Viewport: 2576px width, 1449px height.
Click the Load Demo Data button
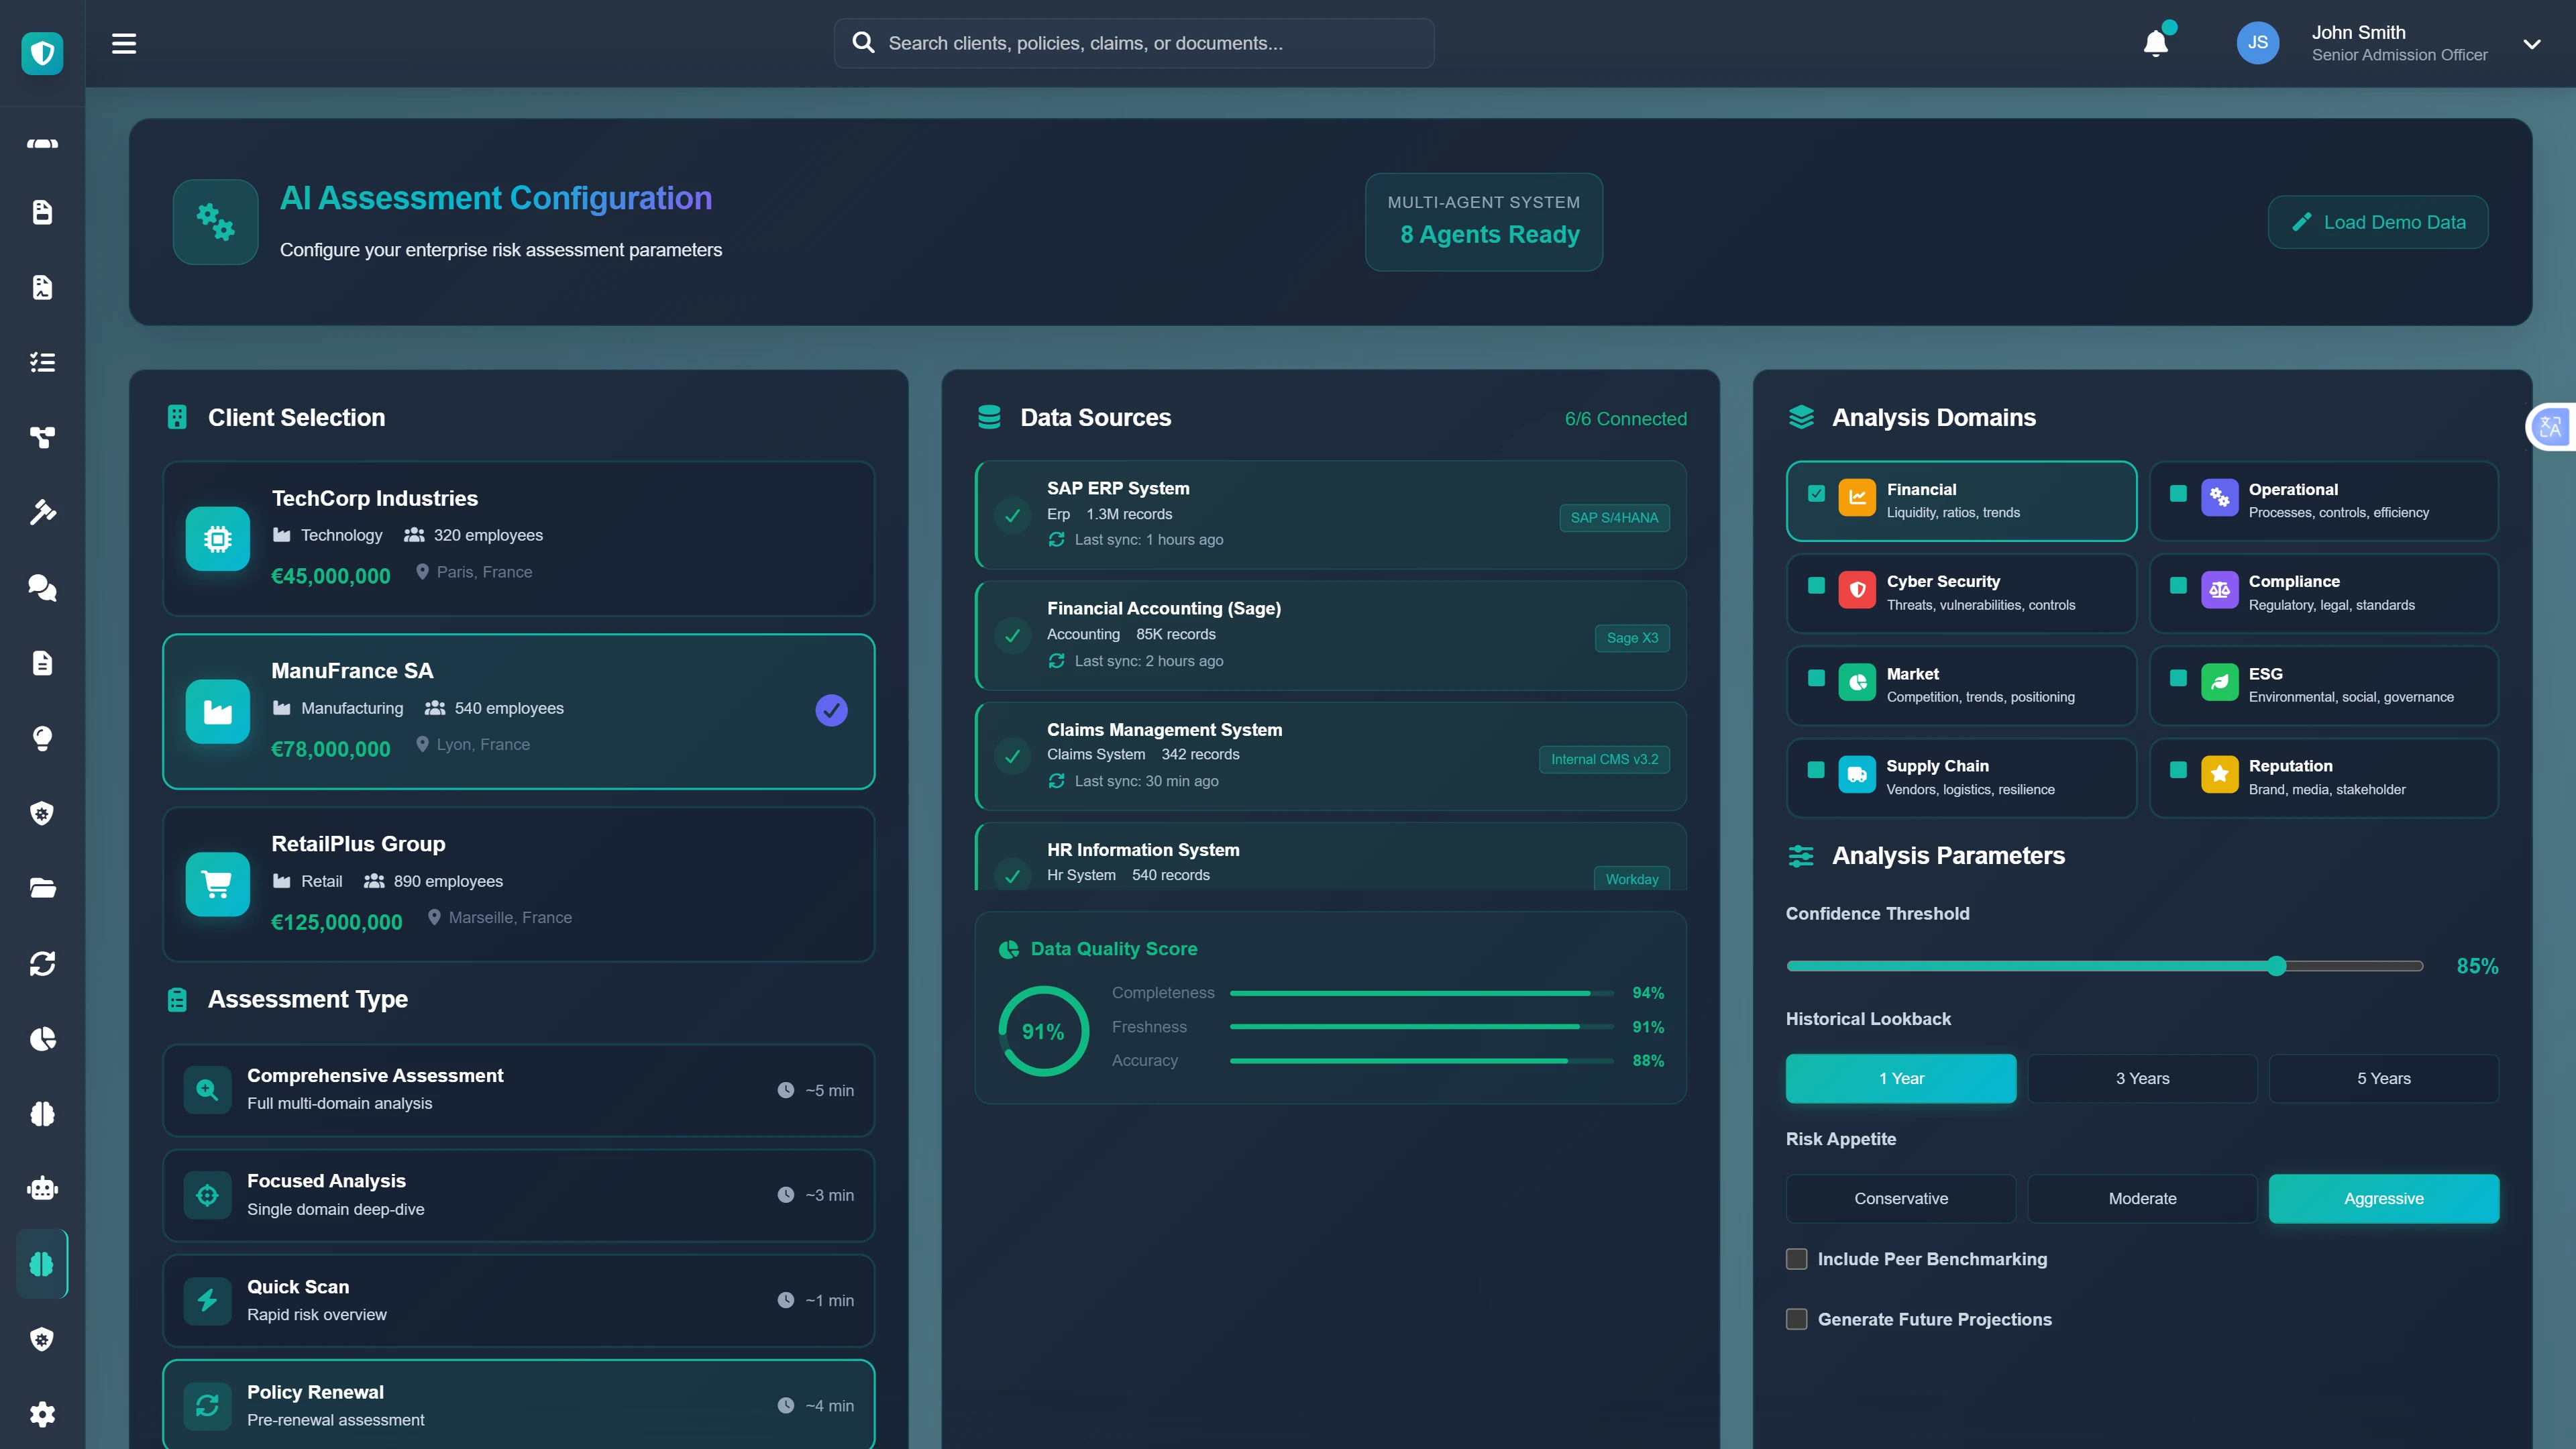2378,222
